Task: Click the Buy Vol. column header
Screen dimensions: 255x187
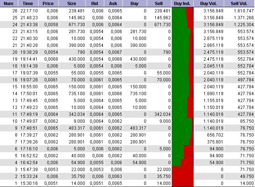Action: [x=209, y=3]
